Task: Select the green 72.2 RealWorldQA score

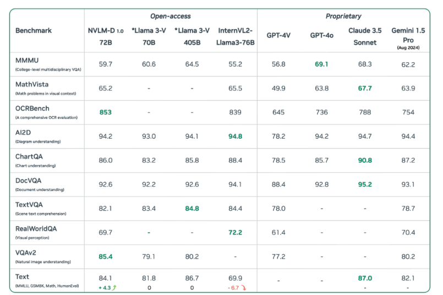Action: pyautogui.click(x=236, y=233)
